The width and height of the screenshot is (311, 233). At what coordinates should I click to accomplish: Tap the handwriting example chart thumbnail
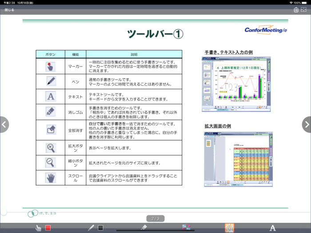point(236,84)
